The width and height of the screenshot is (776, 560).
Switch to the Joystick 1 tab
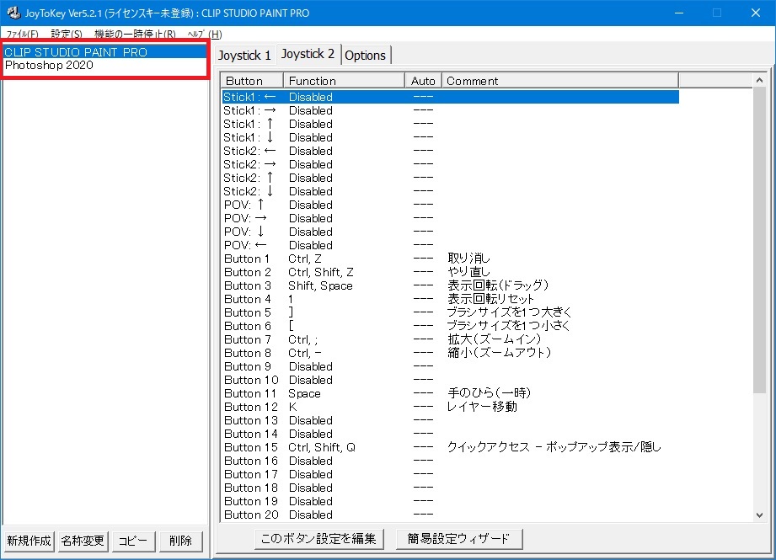point(245,55)
